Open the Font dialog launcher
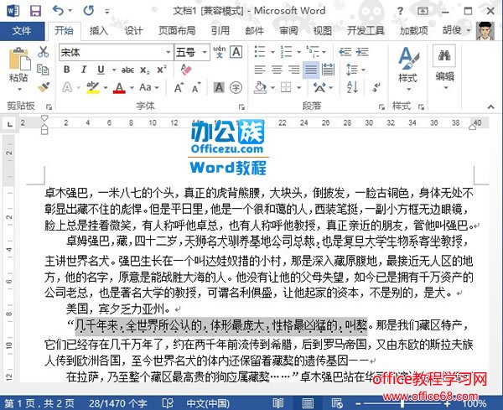The height and width of the screenshot is (410, 503). (x=242, y=106)
